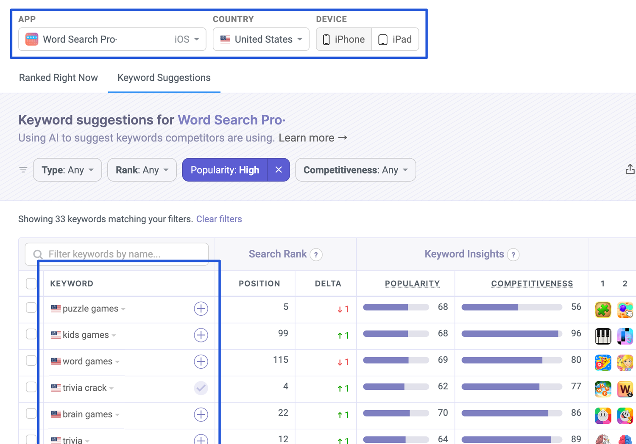Open the second app icon in word games row
The height and width of the screenshot is (444, 636).
pyautogui.click(x=625, y=363)
